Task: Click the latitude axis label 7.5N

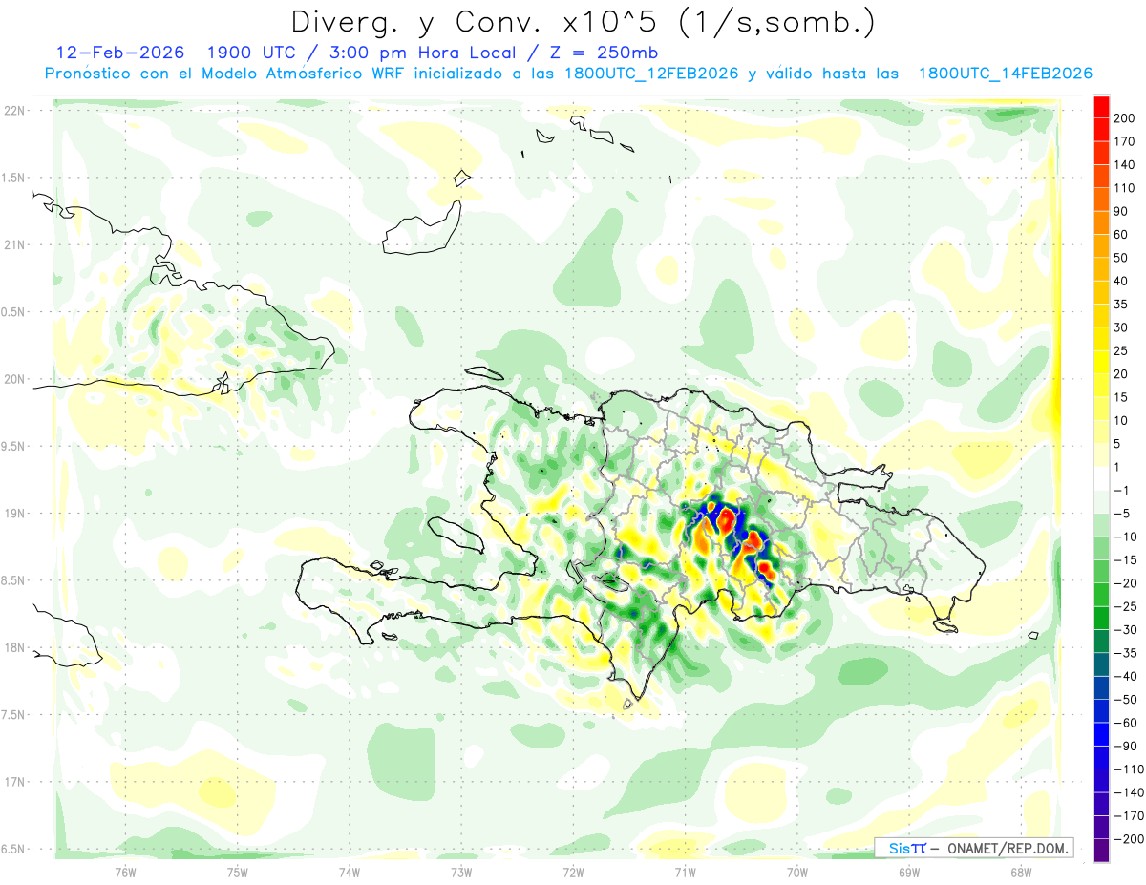Action: tap(14, 714)
